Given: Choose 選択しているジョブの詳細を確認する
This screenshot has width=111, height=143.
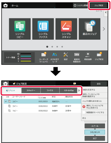Looking at the screenshot, I should [94, 95].
